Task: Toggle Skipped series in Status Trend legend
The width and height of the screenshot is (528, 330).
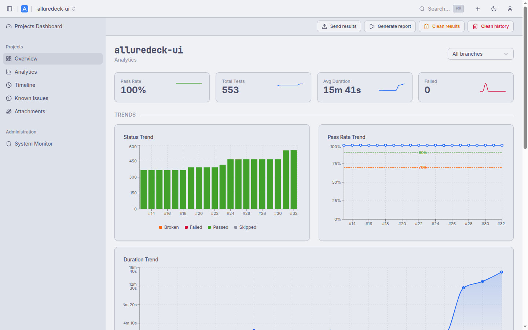Action: (x=245, y=227)
